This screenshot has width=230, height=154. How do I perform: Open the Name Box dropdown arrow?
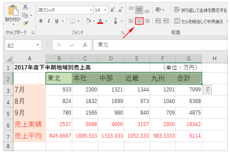(38, 45)
